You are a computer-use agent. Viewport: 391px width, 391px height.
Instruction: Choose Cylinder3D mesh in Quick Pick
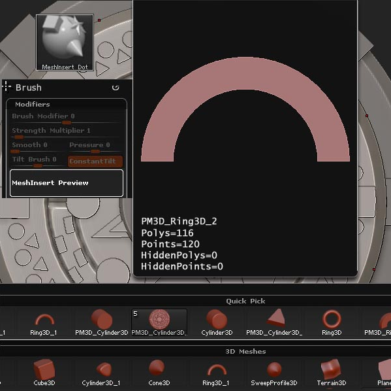coord(217,323)
